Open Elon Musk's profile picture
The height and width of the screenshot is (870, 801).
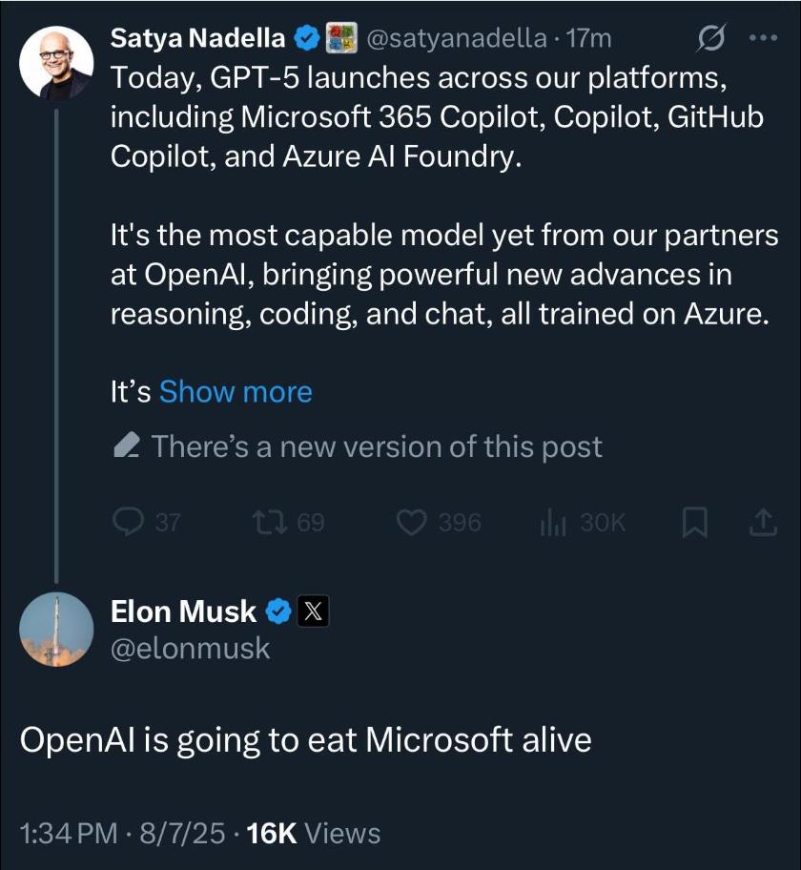(56, 630)
